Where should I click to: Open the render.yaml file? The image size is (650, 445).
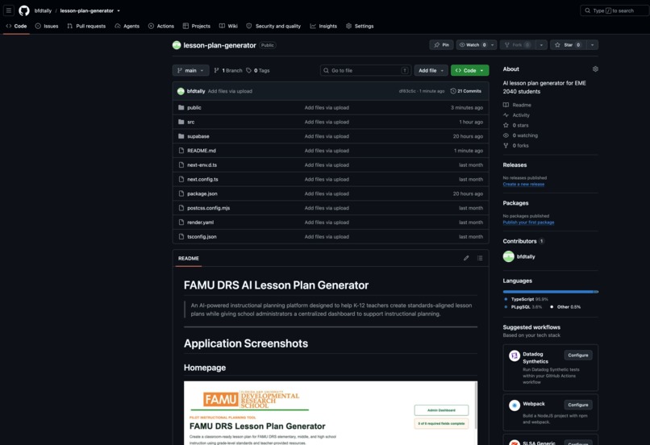[x=200, y=222]
